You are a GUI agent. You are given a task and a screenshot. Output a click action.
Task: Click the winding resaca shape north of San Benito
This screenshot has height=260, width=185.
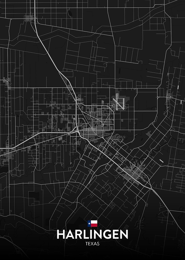[140, 160]
